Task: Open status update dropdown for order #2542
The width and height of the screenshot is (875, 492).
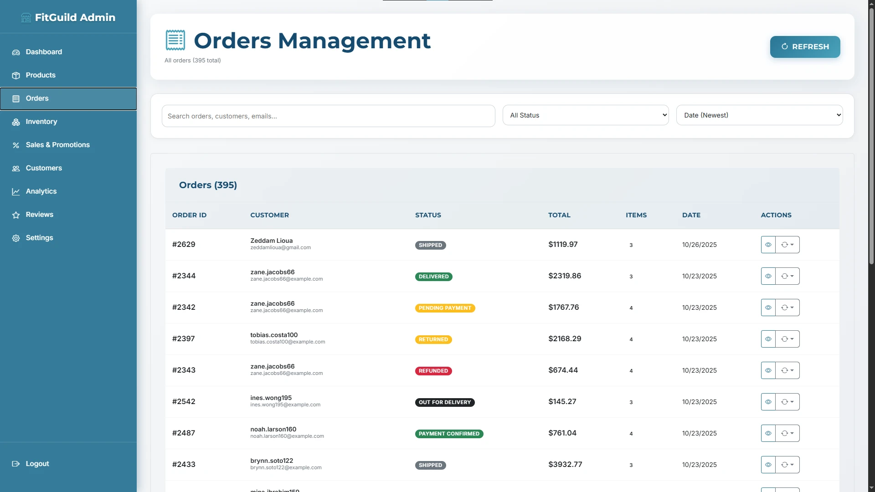Action: click(787, 402)
